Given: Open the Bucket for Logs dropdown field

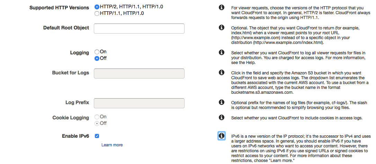Looking at the screenshot, I should click(139, 73).
